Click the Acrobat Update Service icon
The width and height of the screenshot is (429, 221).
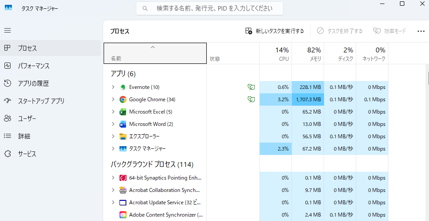123,203
